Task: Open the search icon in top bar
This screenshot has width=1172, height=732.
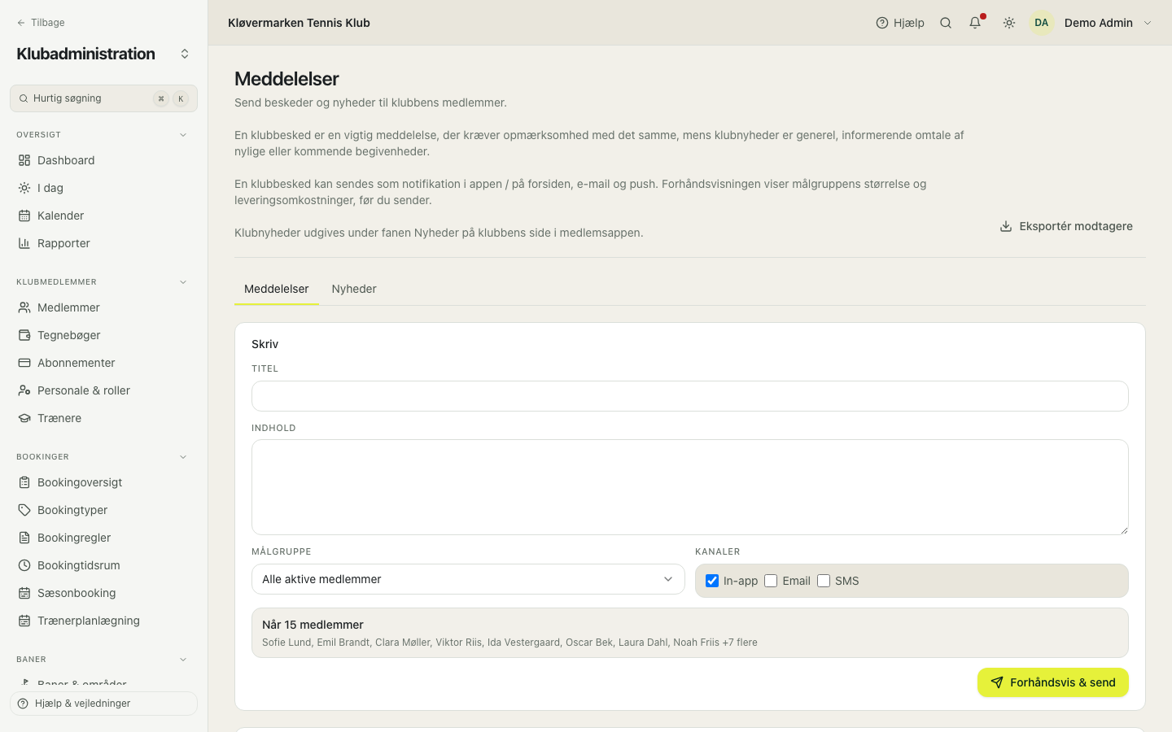Action: 946,23
